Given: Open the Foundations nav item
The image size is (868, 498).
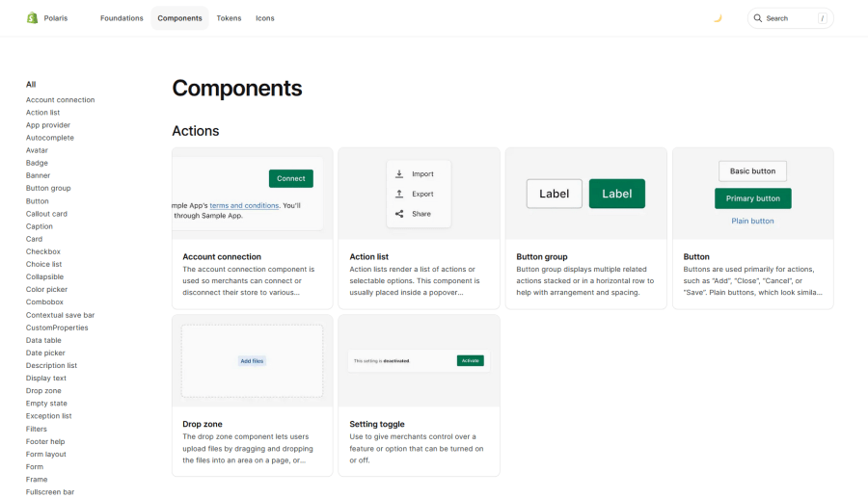Looking at the screenshot, I should pyautogui.click(x=122, y=18).
